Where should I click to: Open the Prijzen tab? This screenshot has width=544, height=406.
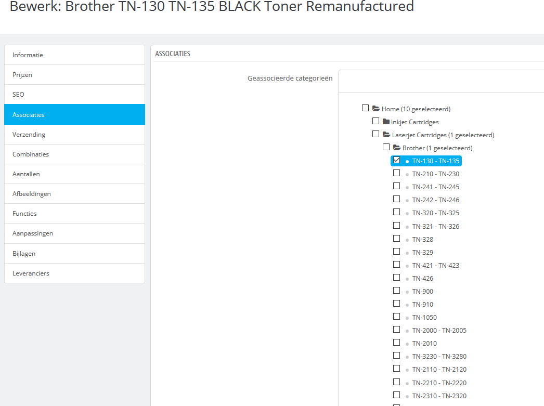click(x=74, y=74)
